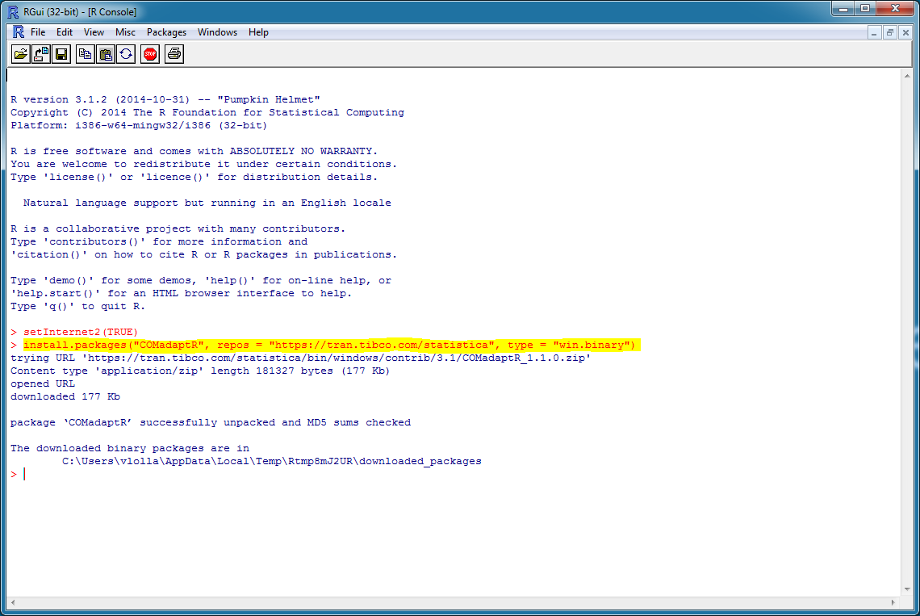Click the vertical scrollbar down arrow
The image size is (920, 616).
907,589
